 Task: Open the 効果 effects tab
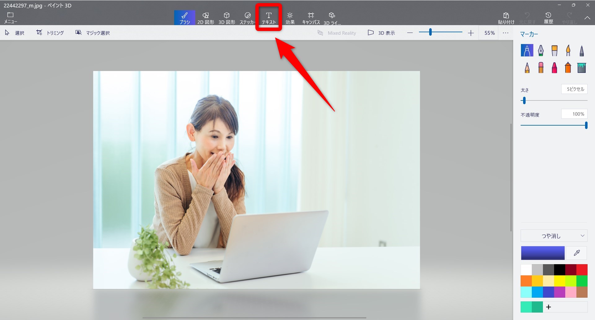[290, 18]
